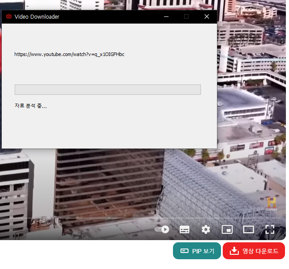Toggle the YouTube autoplay switch

pos(162,229)
